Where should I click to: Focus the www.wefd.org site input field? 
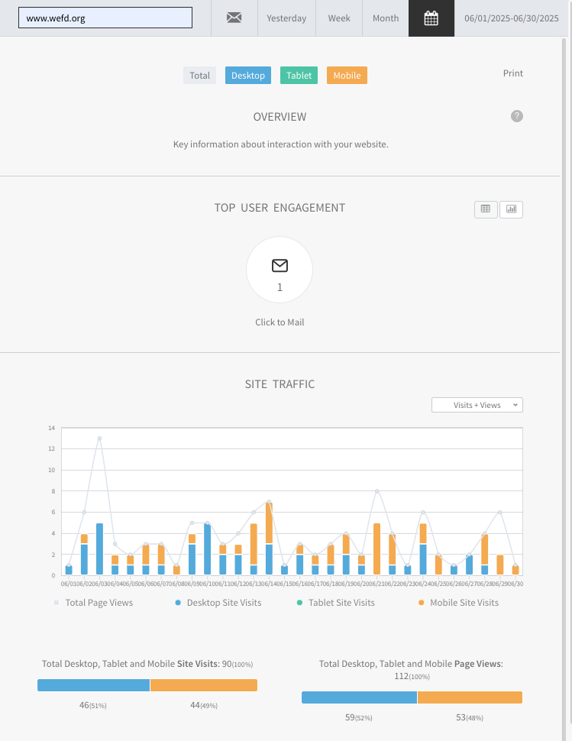(105, 18)
